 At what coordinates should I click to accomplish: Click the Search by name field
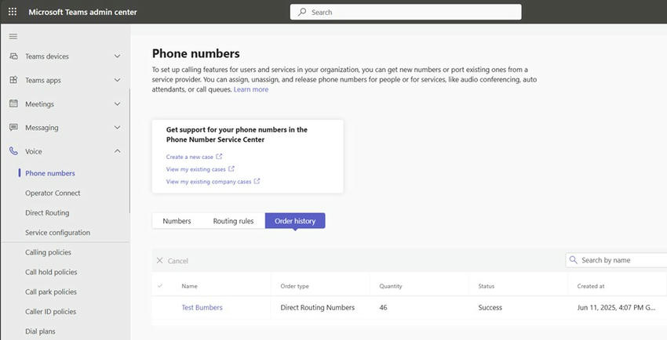(620, 260)
